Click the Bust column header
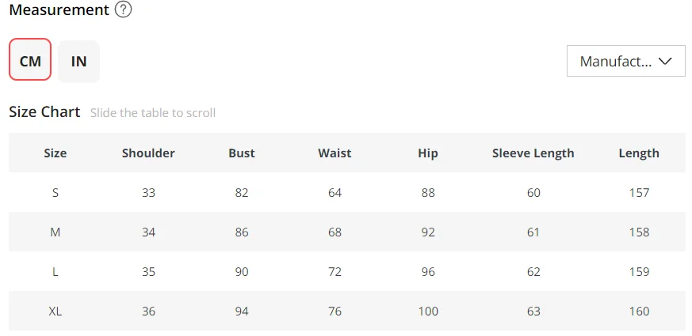The width and height of the screenshot is (692, 336). click(242, 153)
